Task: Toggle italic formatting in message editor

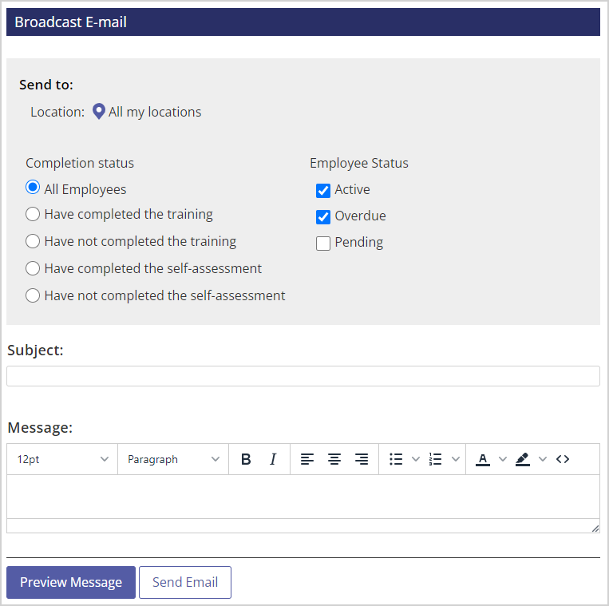Action: click(273, 459)
